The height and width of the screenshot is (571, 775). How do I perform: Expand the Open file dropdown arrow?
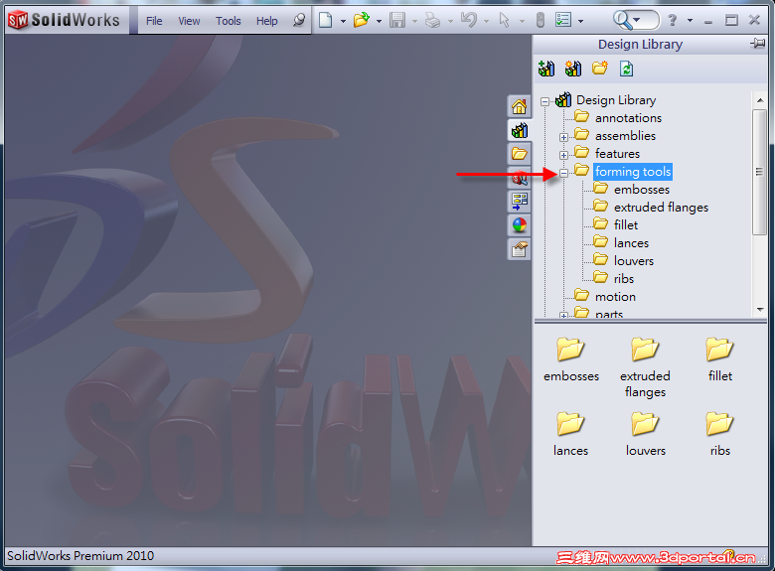tap(380, 21)
